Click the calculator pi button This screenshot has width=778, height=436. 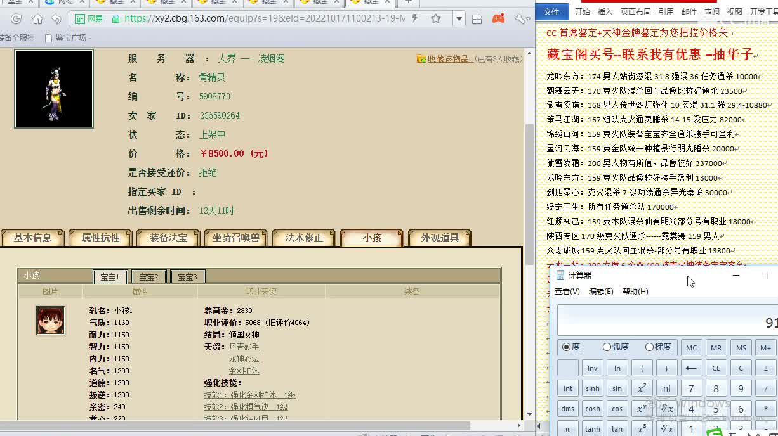tap(567, 429)
